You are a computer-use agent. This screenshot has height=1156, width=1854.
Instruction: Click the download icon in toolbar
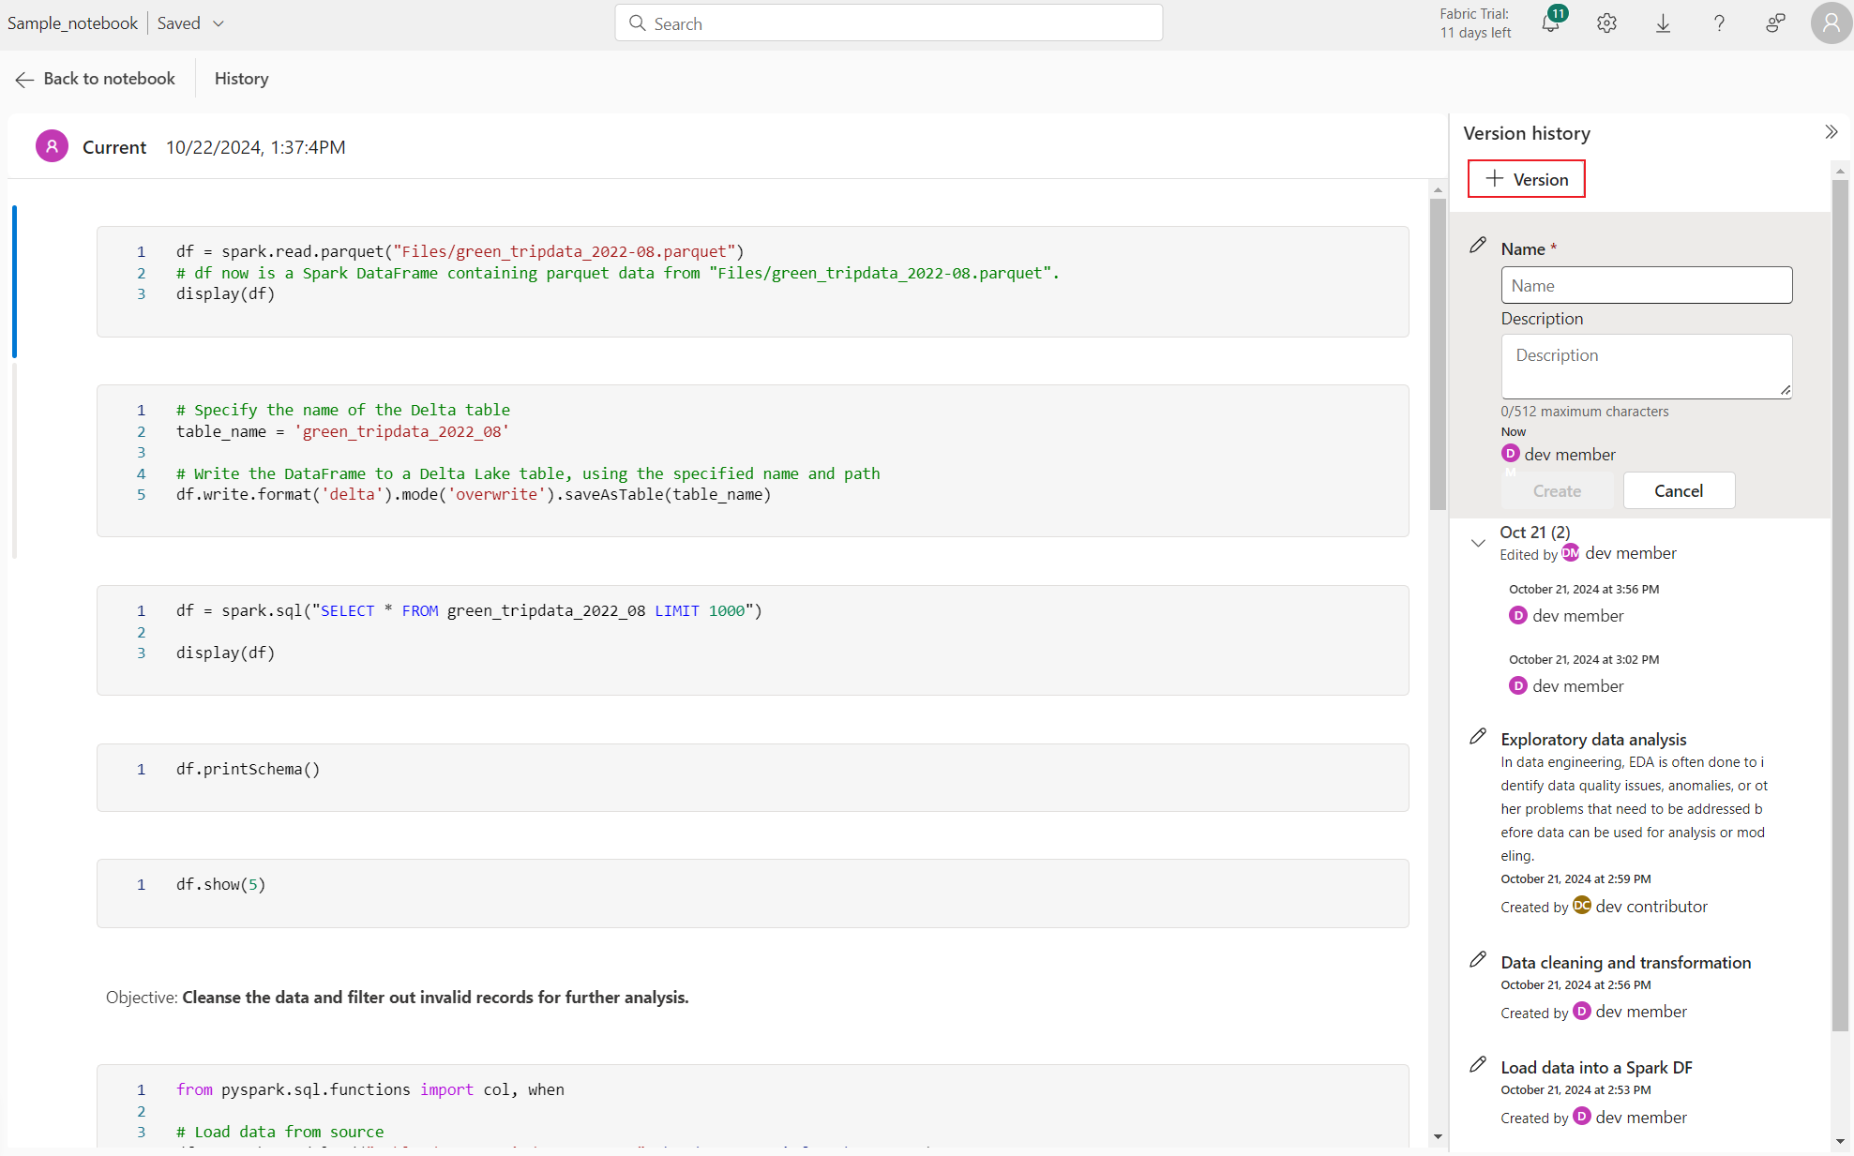coord(1664,24)
